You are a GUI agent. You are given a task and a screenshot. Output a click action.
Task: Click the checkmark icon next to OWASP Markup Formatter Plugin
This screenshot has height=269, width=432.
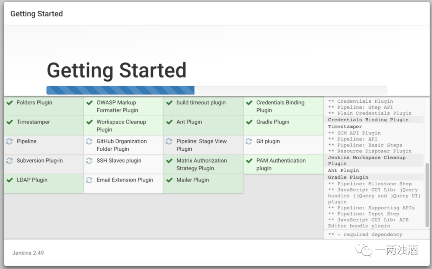coord(90,103)
